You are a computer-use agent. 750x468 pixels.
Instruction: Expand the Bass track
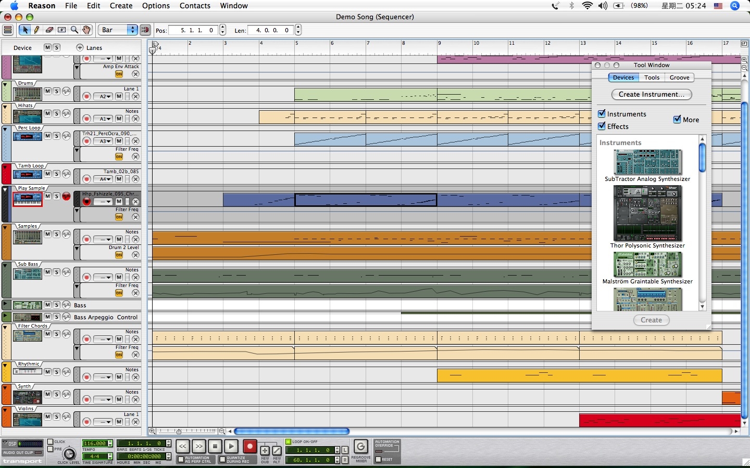[x=6, y=305]
